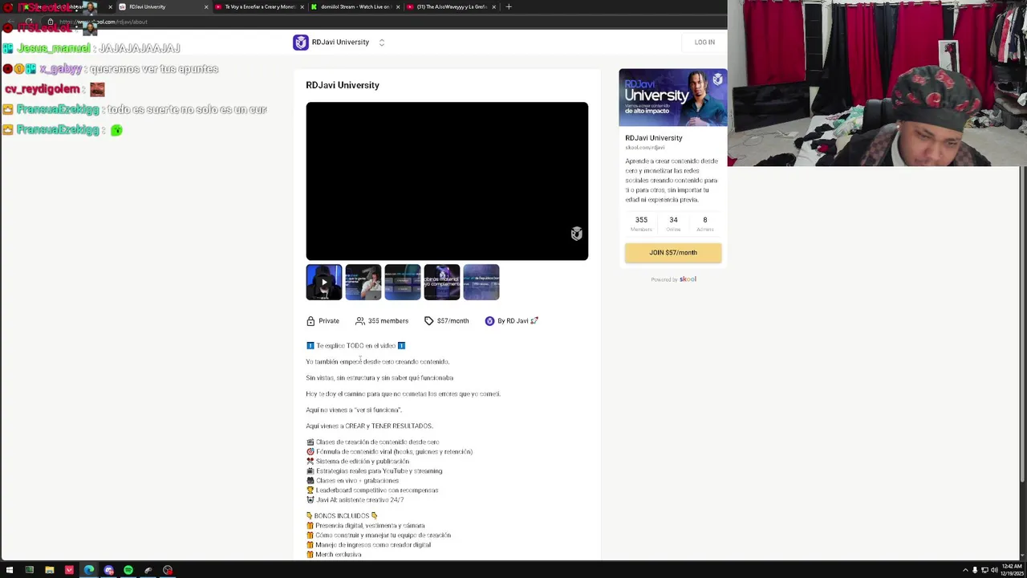
Task: Click Jesus_manuel username in chat overlay
Action: coord(53,48)
